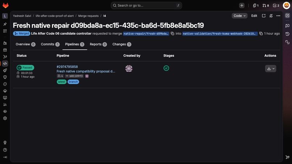Click the Merged status badge
This screenshot has height=164, width=292.
point(22,34)
